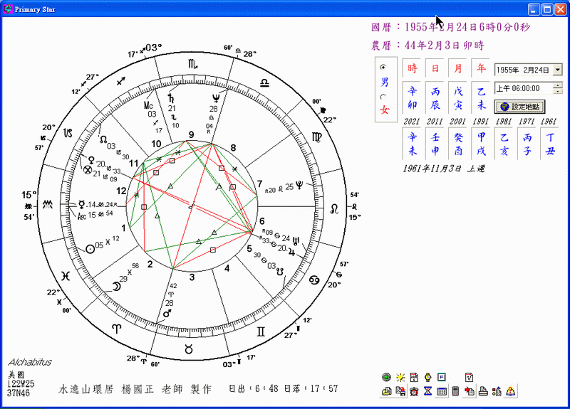Open the calculator icon
Viewport: 570px width, 409px height.
[455, 391]
